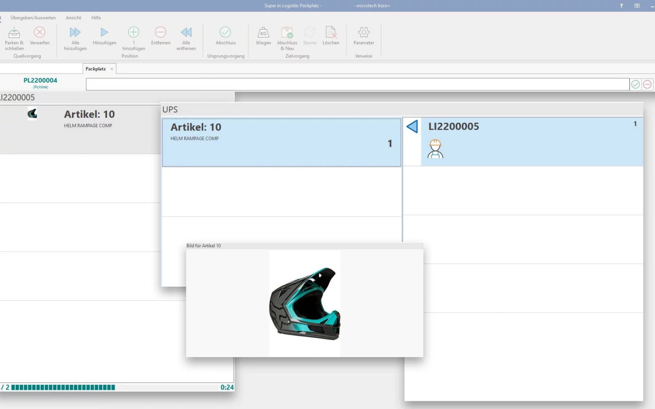Open the Übergeben/Auswerten menu
Image resolution: width=655 pixels, height=409 pixels.
[x=33, y=18]
